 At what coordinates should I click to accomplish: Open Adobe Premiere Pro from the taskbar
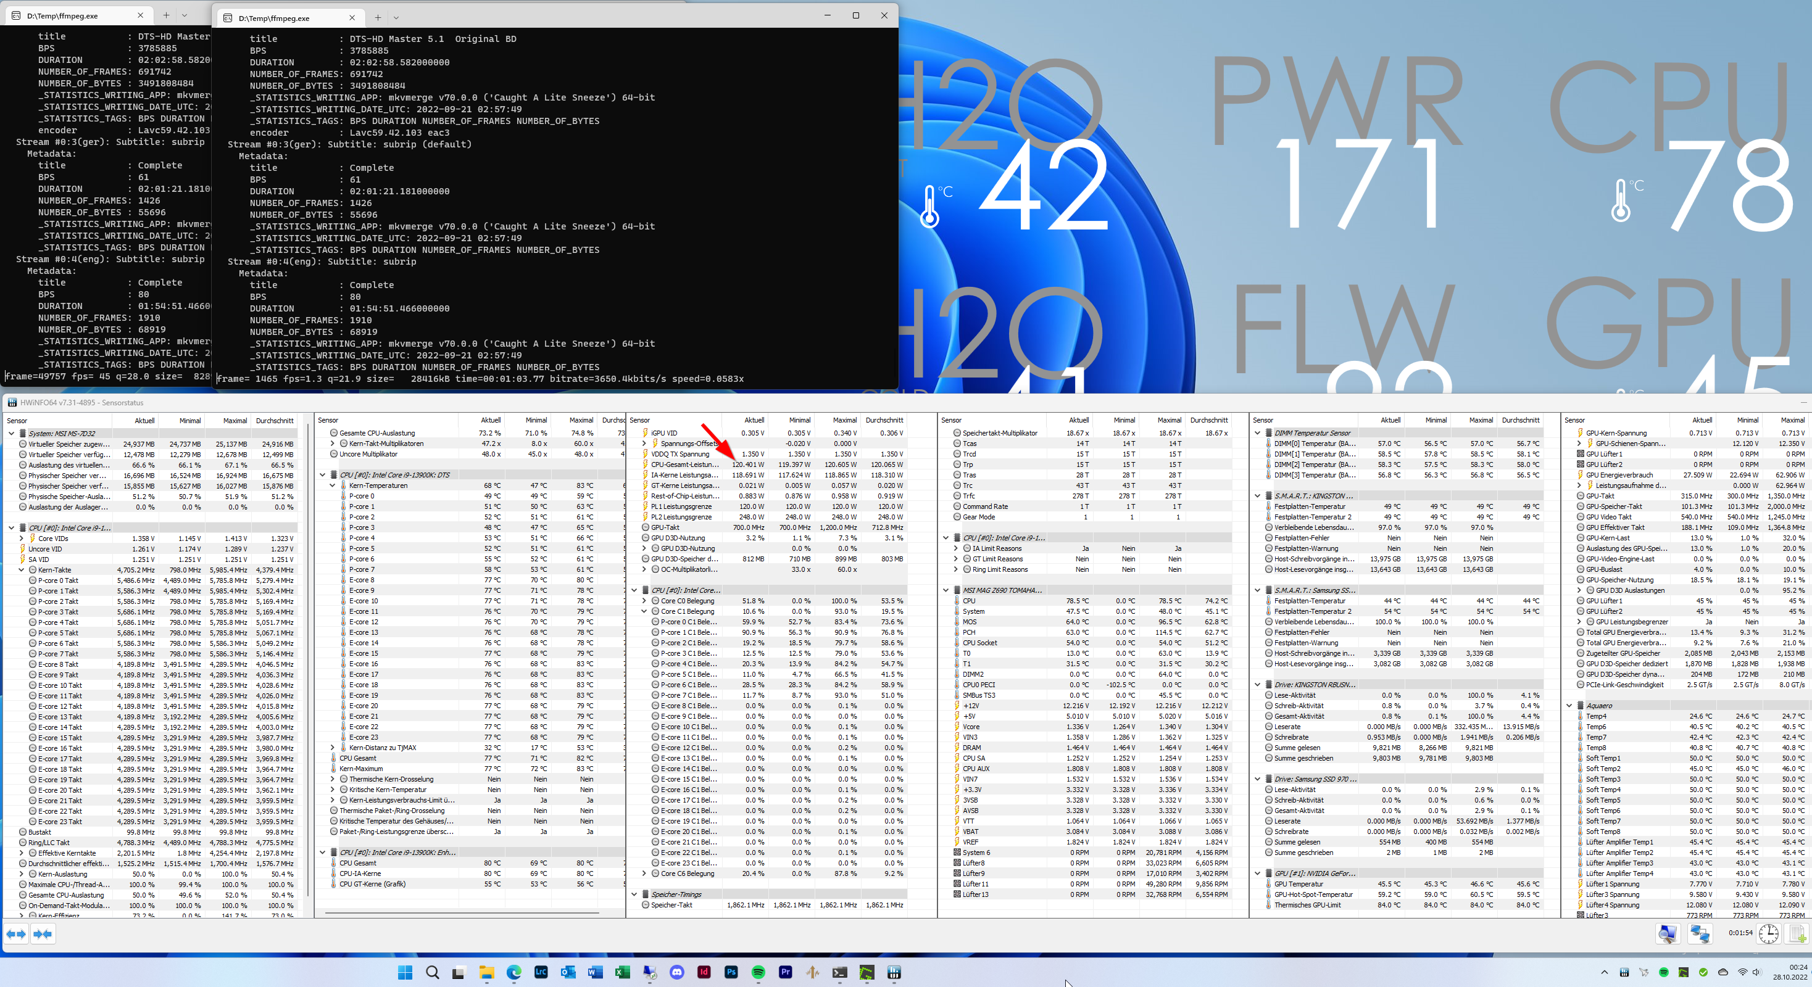(786, 972)
